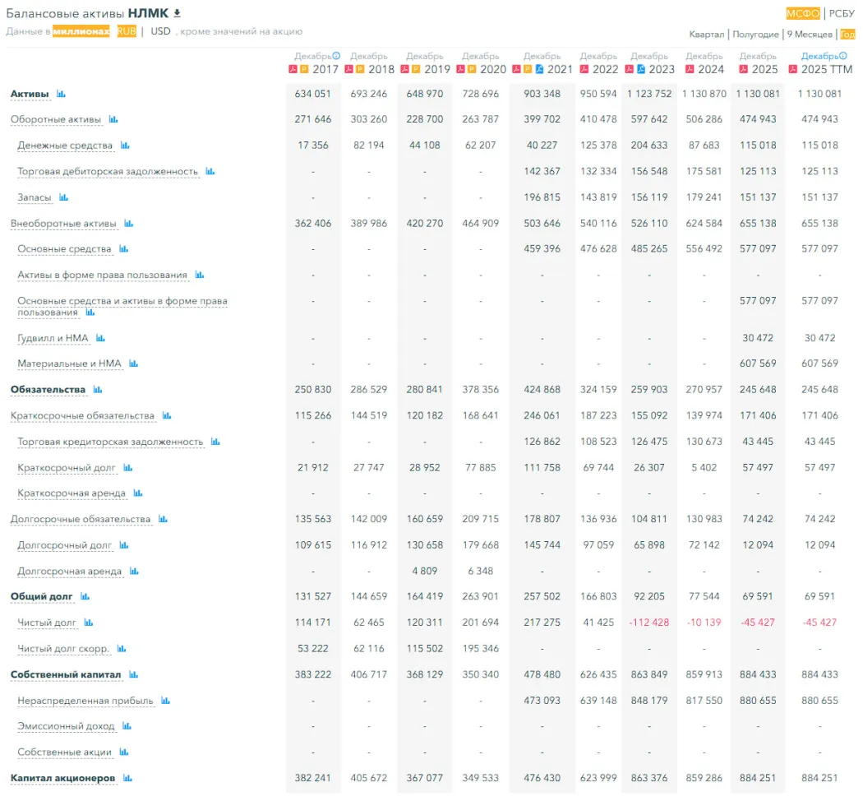Click the Обязательства row label
Image resolution: width=863 pixels, height=801 pixels.
(x=48, y=390)
